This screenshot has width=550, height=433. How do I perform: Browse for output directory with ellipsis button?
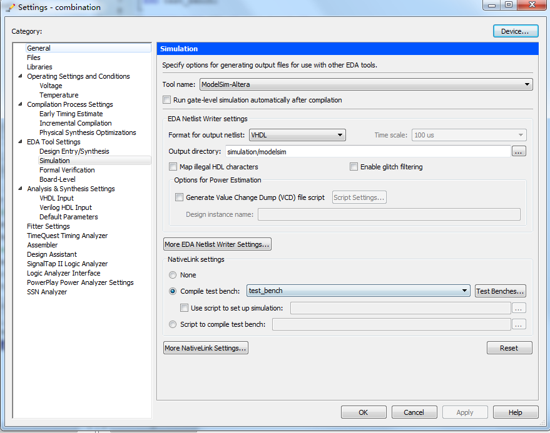[x=519, y=151]
